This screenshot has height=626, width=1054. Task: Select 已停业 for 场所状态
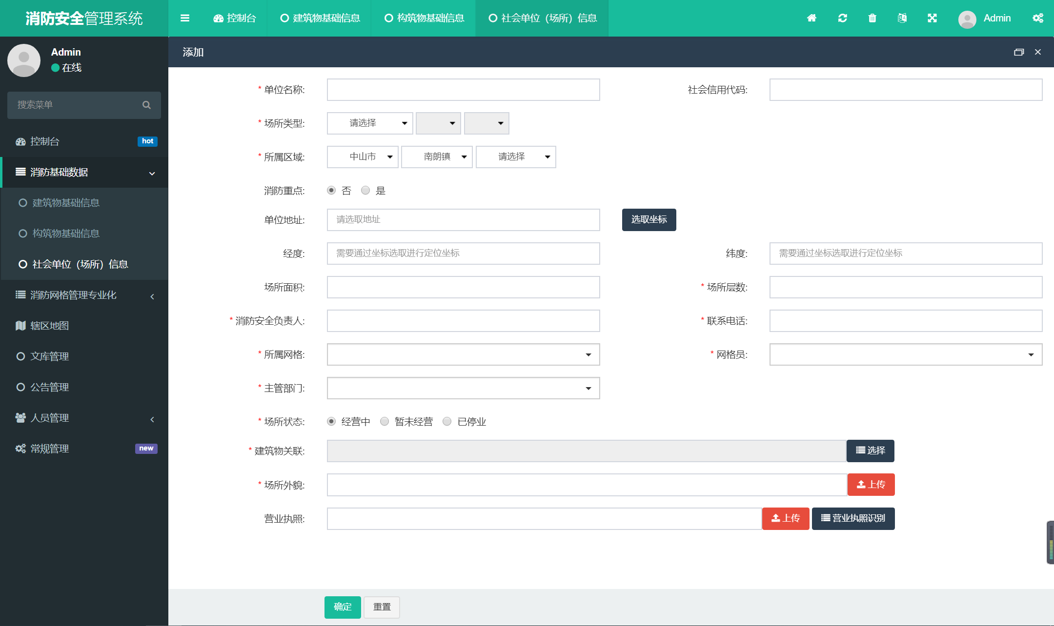pyautogui.click(x=447, y=421)
